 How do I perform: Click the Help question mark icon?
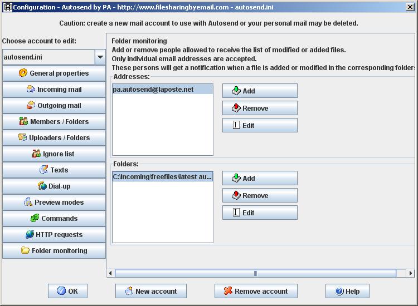point(339,291)
